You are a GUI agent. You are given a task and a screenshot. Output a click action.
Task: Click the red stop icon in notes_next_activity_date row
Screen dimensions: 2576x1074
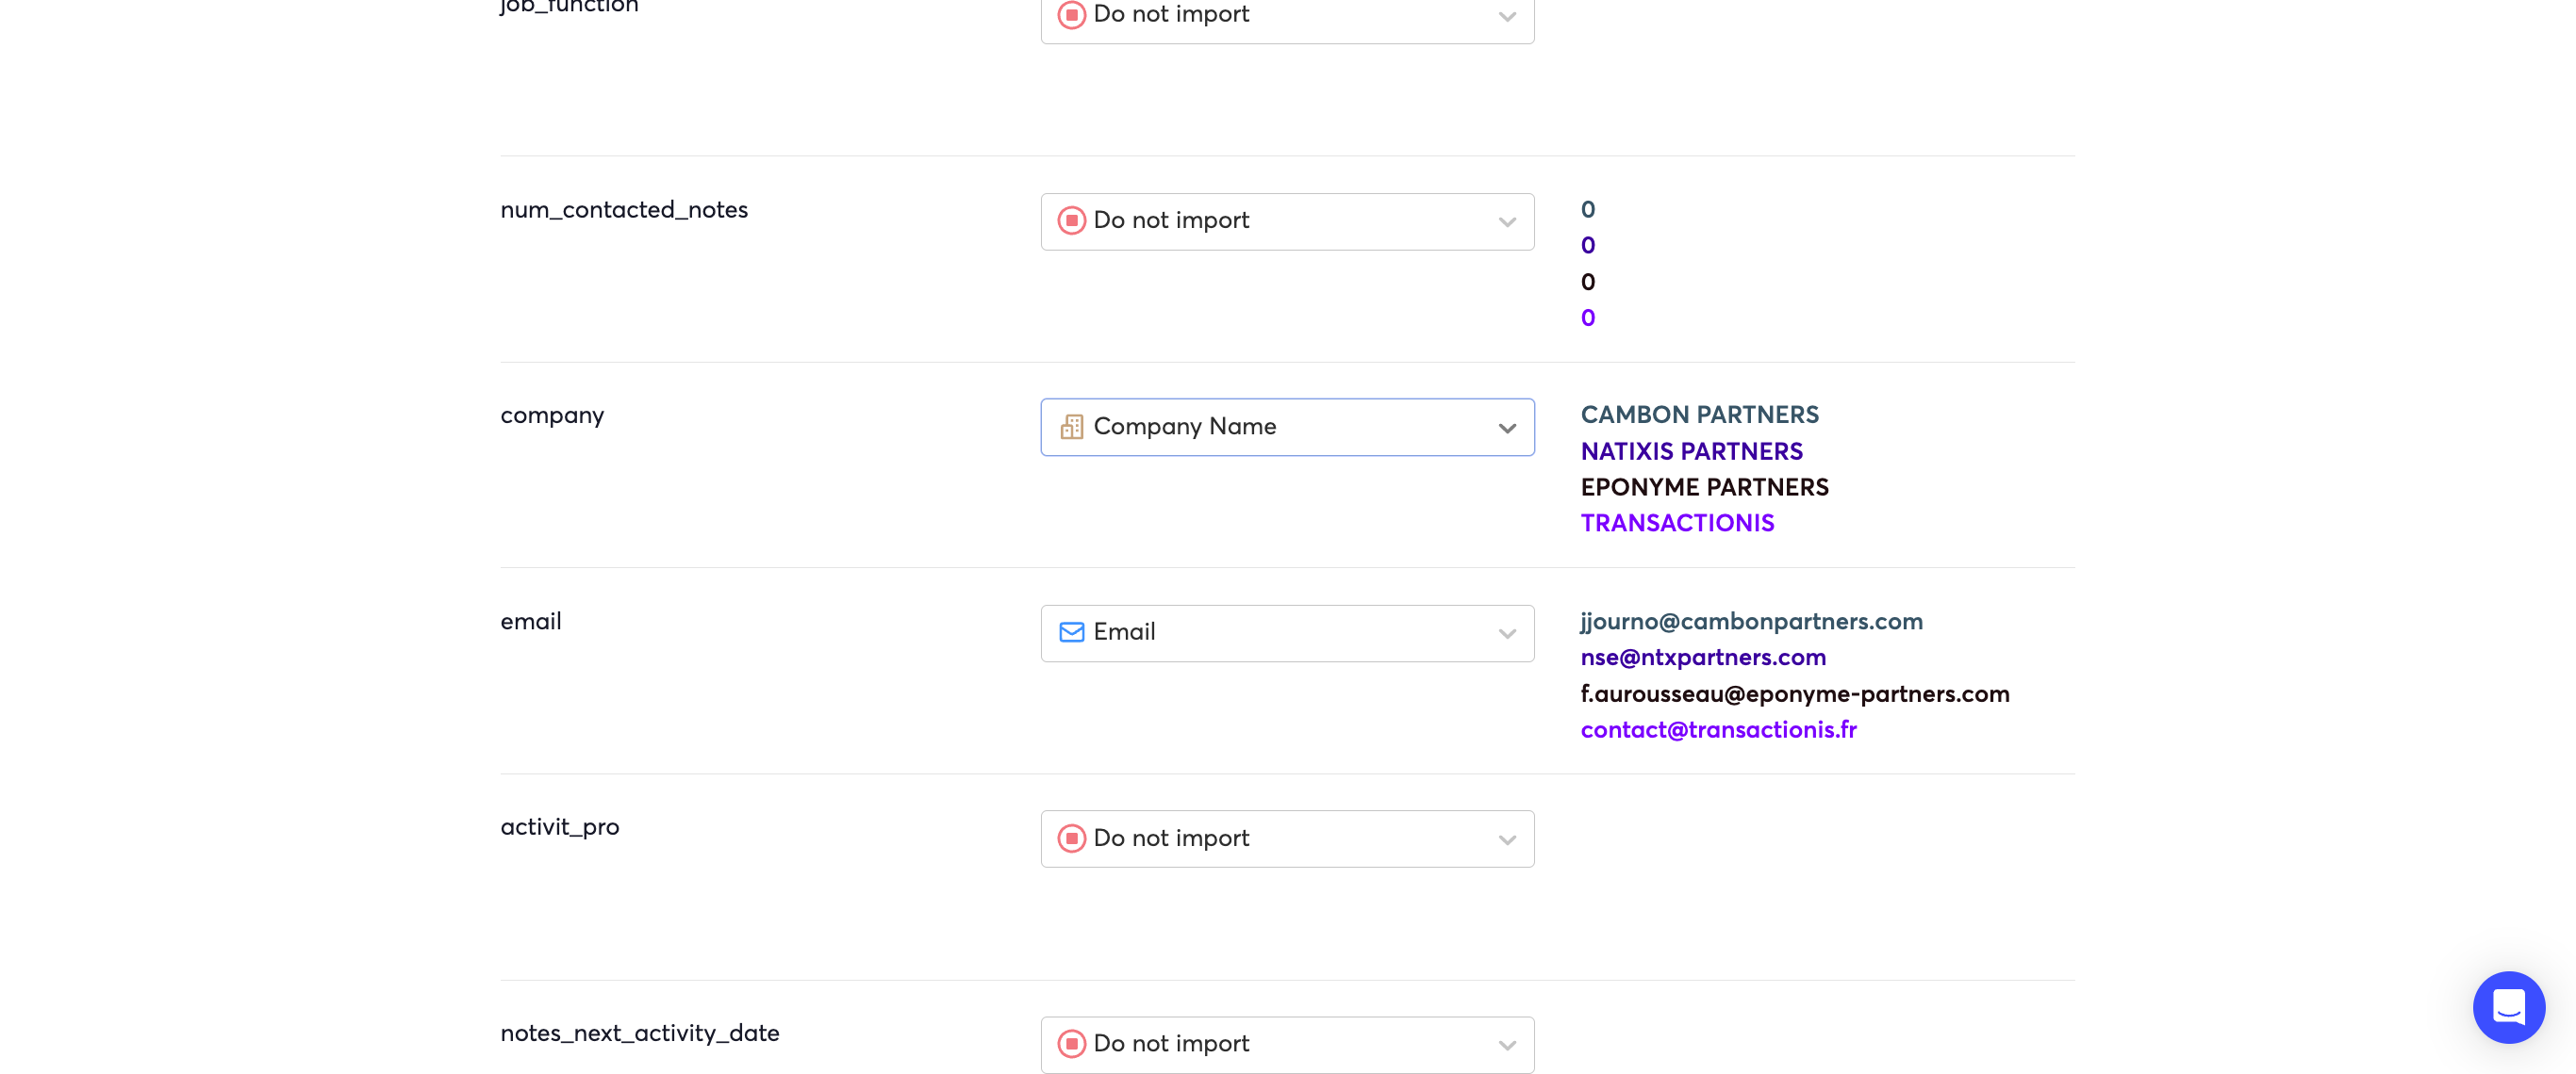1071,1043
